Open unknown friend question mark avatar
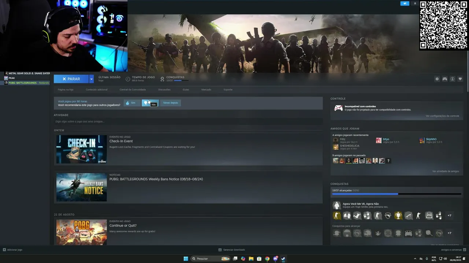The width and height of the screenshot is (469, 263). point(388,161)
